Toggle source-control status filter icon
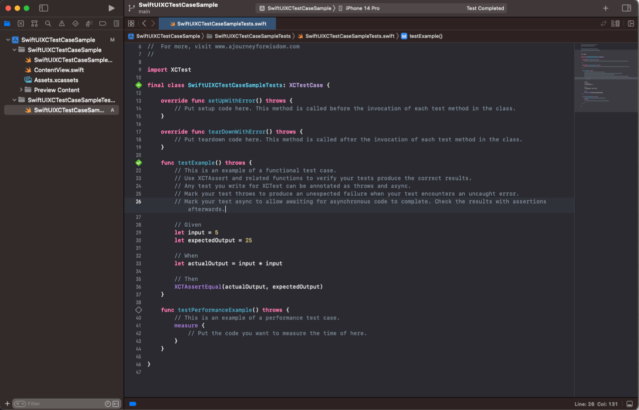639x410 pixels. 116,404
